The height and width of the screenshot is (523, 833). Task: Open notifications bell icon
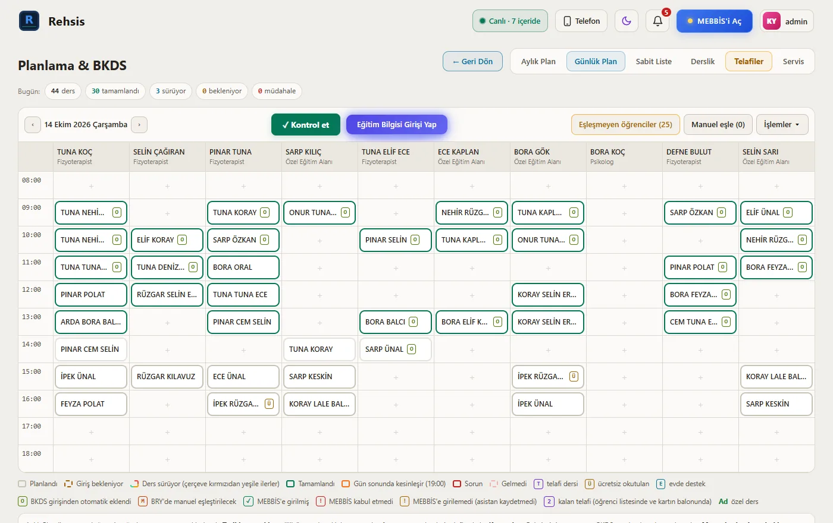pos(657,21)
